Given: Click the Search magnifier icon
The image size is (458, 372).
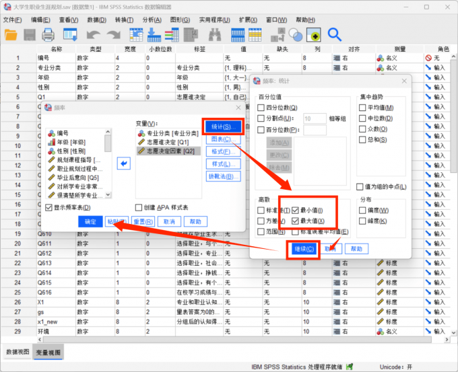Looking at the screenshot, I should [335, 35].
